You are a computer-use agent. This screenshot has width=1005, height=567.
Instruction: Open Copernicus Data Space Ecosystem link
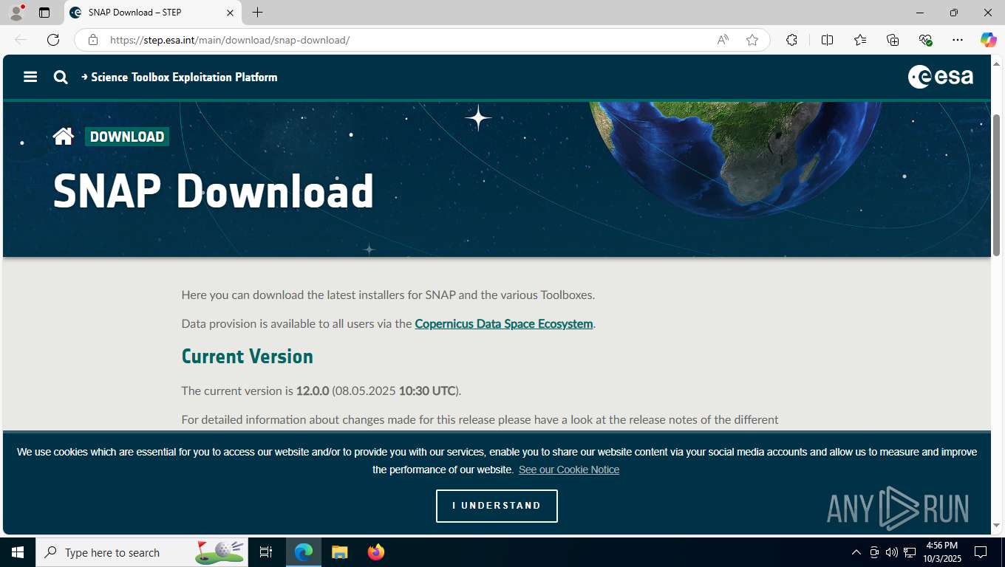(504, 323)
